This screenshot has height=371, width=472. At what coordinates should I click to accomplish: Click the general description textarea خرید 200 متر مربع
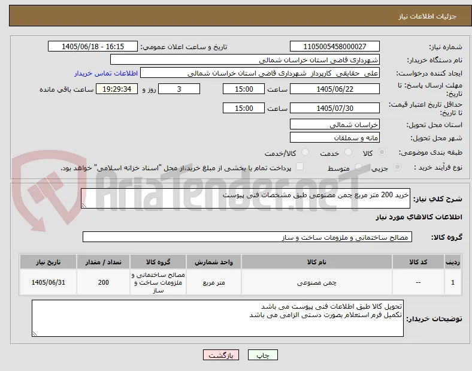[x=246, y=198]
